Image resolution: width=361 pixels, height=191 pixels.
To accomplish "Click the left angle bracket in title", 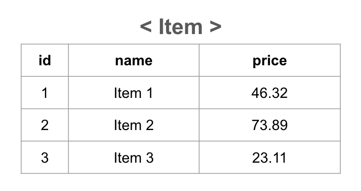I will coord(146,26).
